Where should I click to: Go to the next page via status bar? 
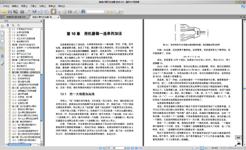click(x=128, y=148)
